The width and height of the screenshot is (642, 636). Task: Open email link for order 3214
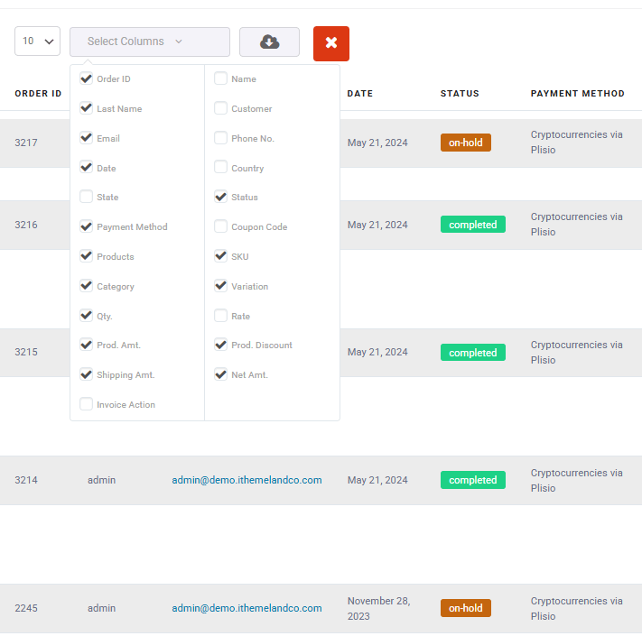pos(247,480)
